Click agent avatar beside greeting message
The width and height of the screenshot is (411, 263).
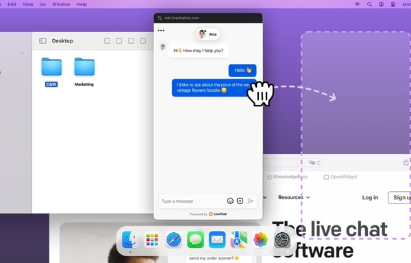click(x=162, y=47)
